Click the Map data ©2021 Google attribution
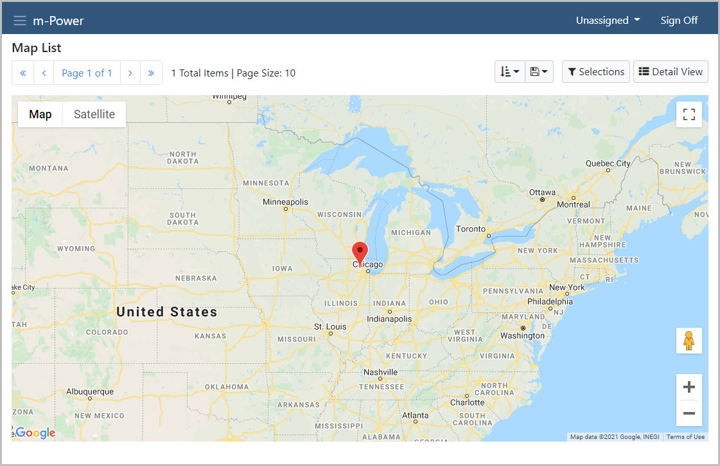 click(615, 437)
